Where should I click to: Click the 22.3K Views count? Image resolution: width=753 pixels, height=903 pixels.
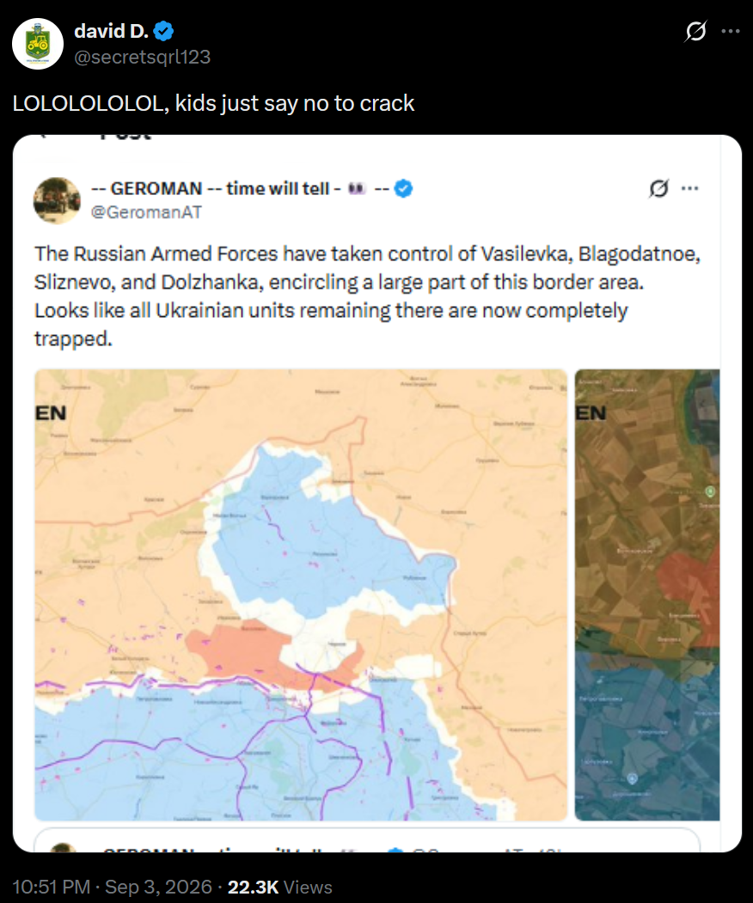(x=280, y=887)
